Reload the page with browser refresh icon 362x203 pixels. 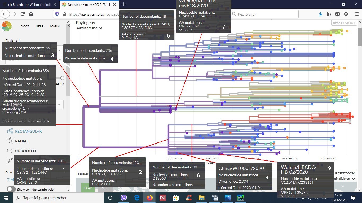23,14
